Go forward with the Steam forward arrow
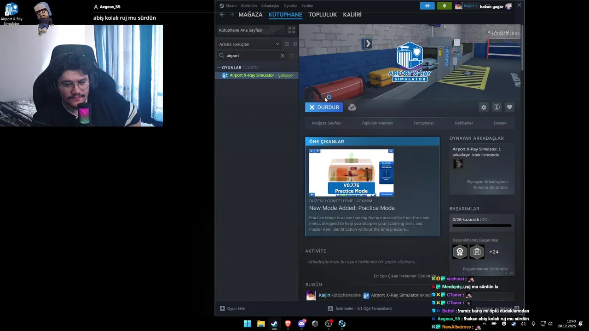Viewport: 589px width, 331px height. click(x=232, y=15)
